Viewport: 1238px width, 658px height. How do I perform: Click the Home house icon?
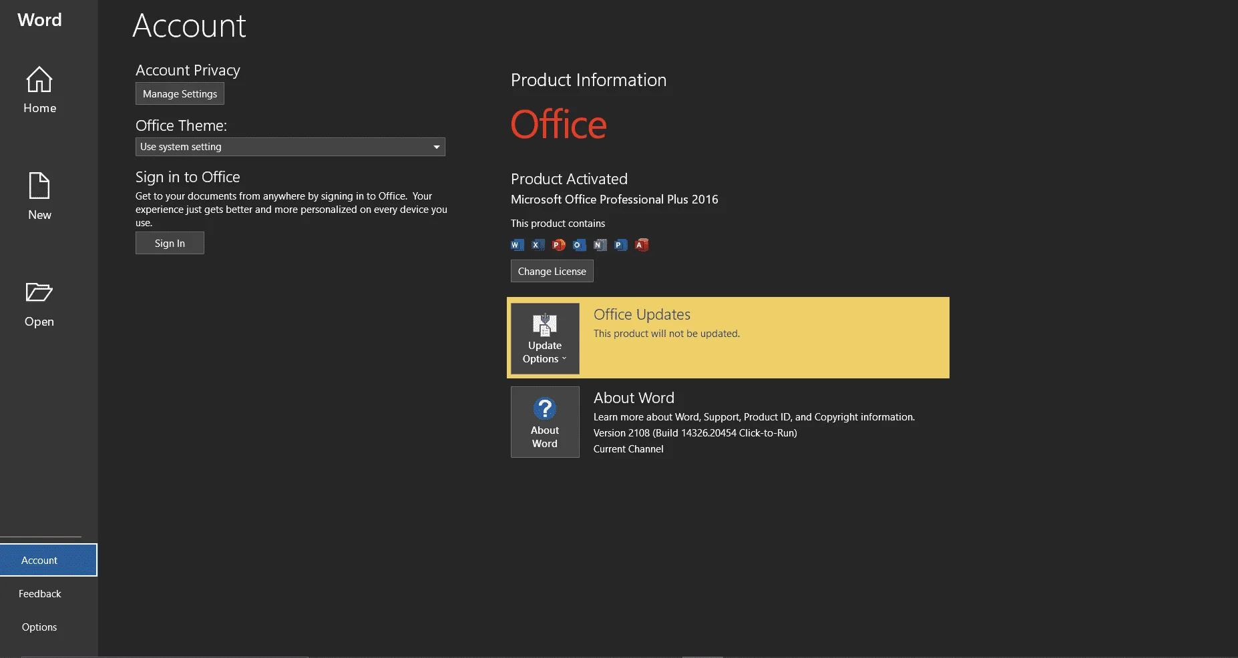[39, 79]
